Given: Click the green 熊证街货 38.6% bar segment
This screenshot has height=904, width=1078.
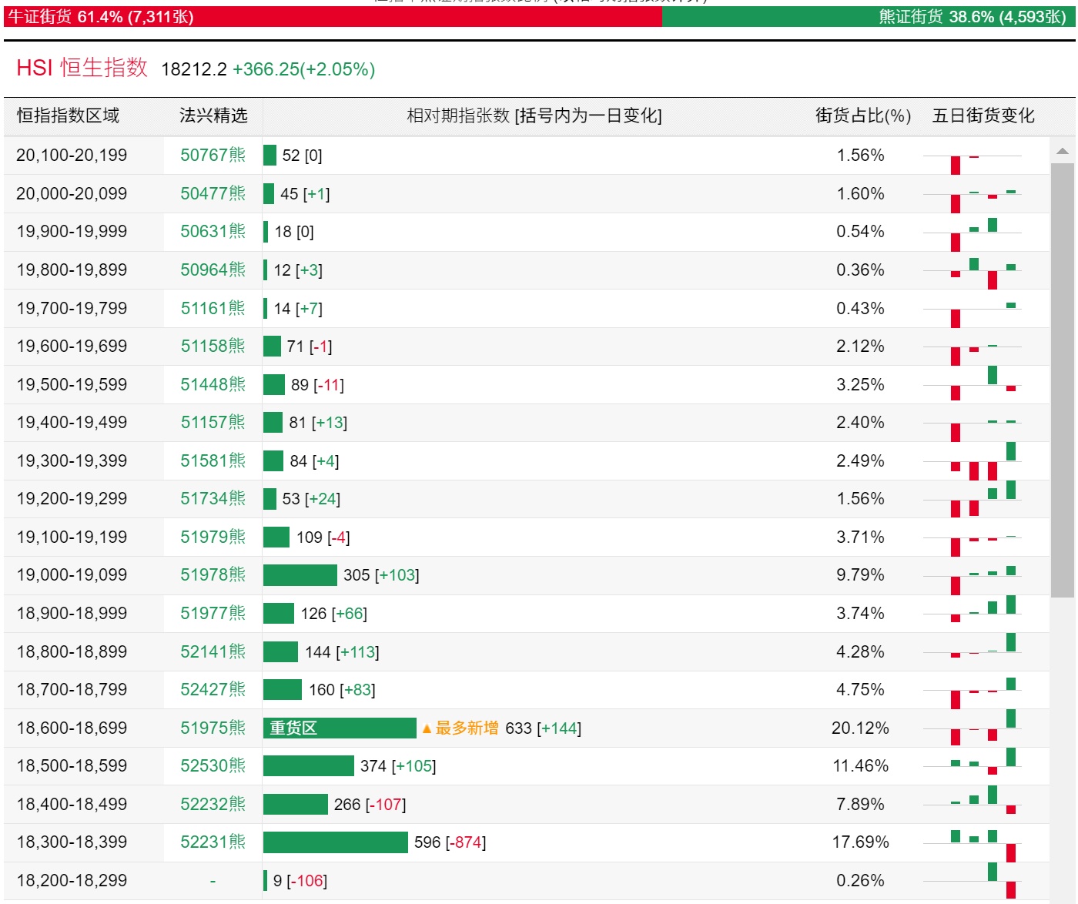Looking at the screenshot, I should (869, 17).
